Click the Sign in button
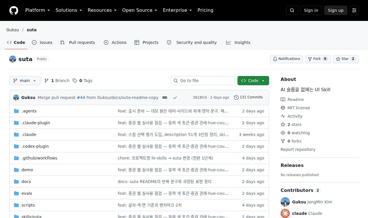Image resolution: width=368 pixels, height=218 pixels. 311,10
